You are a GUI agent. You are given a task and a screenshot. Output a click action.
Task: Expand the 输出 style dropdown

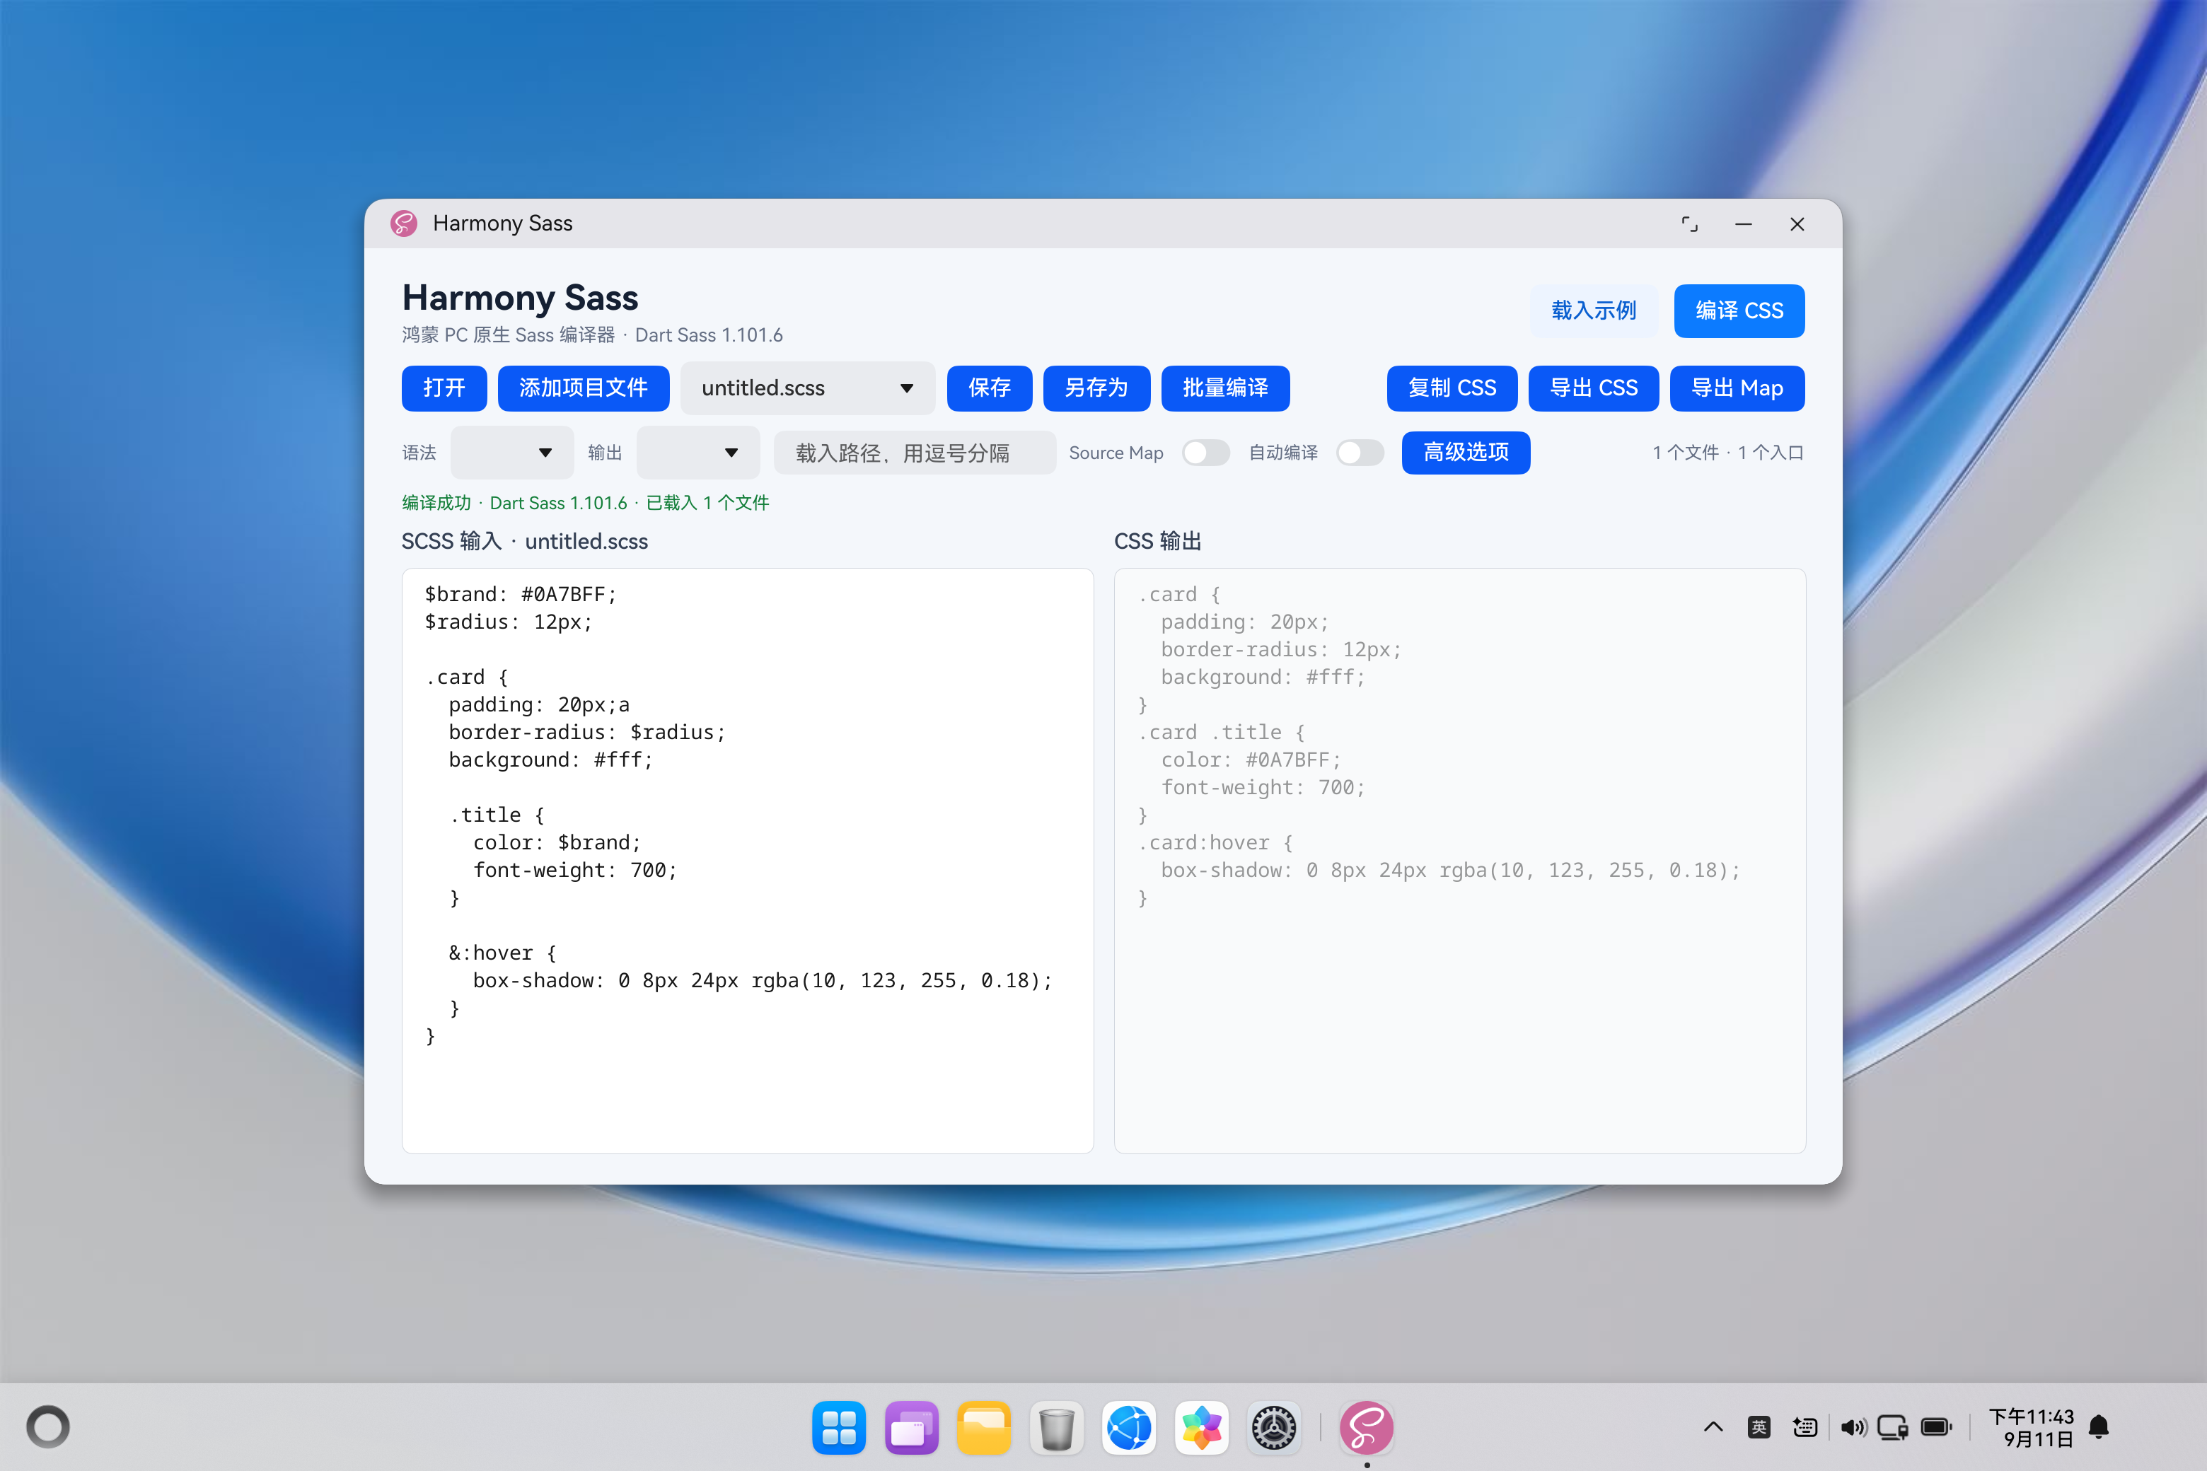pos(698,453)
